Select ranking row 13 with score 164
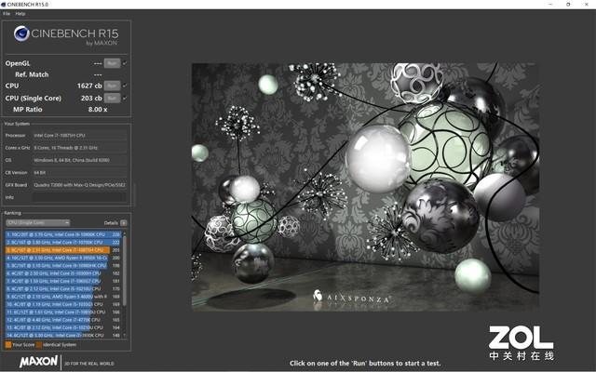The image size is (596, 372). coord(63,327)
